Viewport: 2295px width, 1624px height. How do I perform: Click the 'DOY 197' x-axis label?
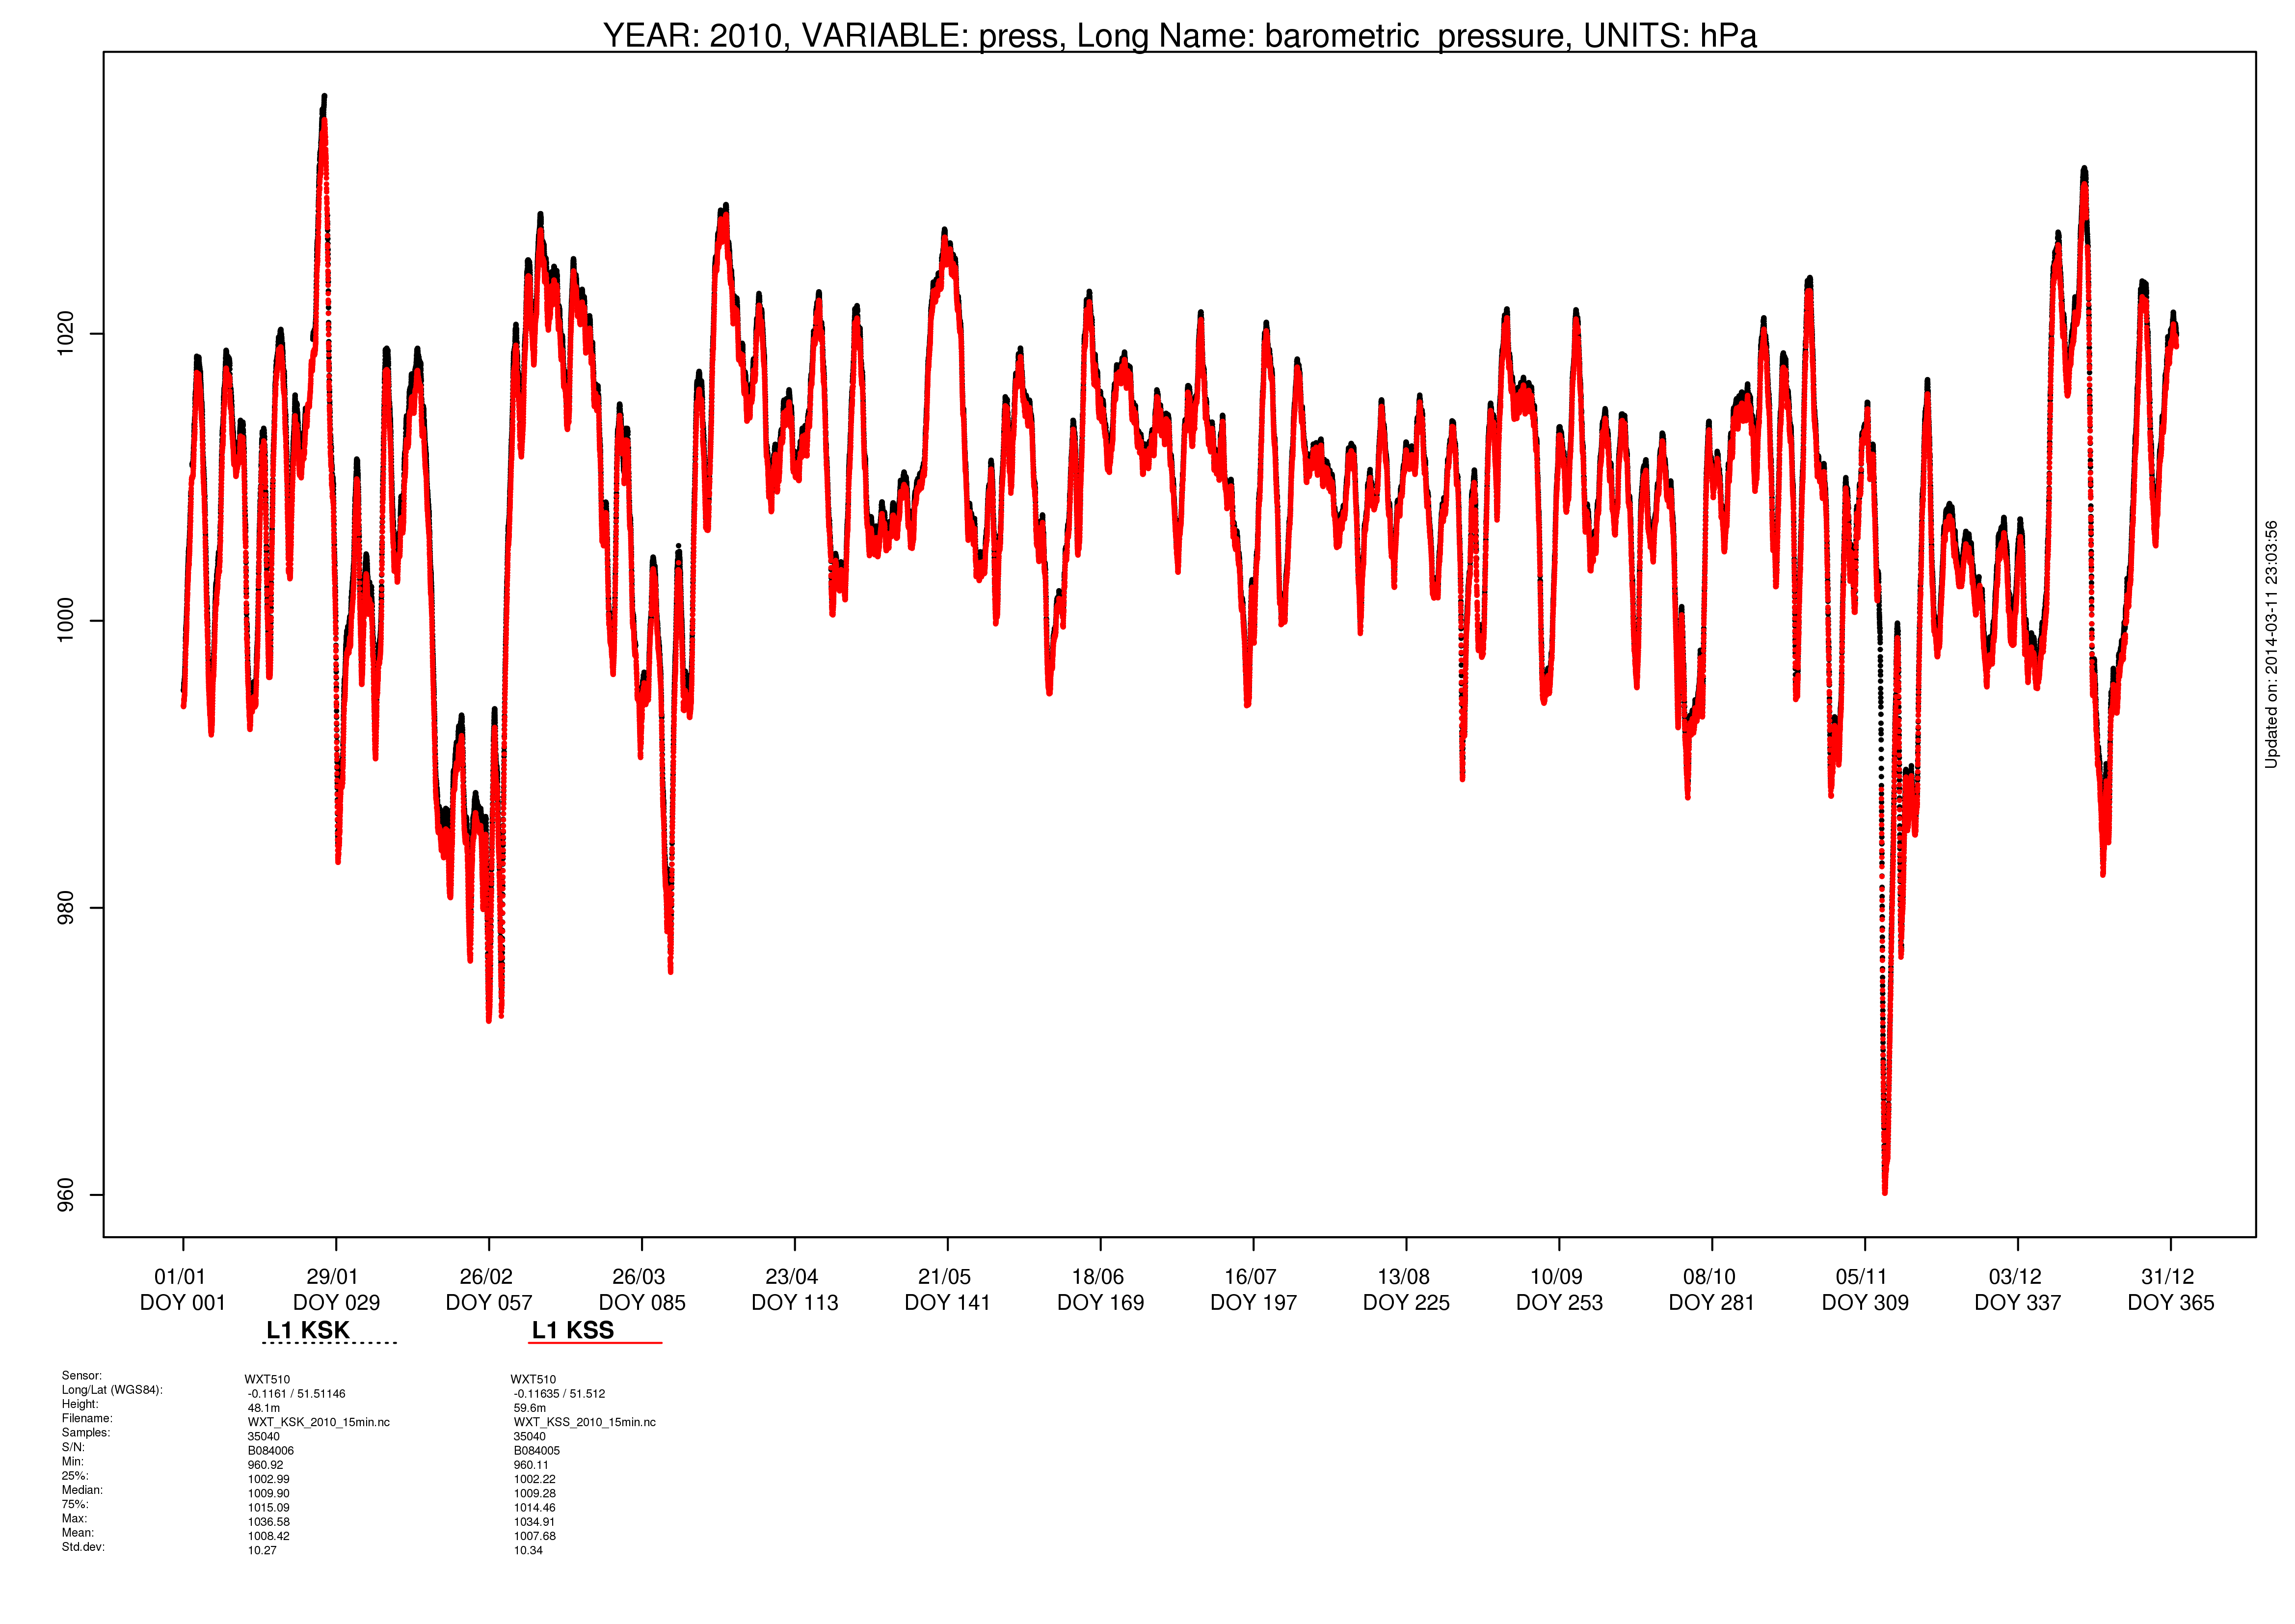pos(1254,1303)
